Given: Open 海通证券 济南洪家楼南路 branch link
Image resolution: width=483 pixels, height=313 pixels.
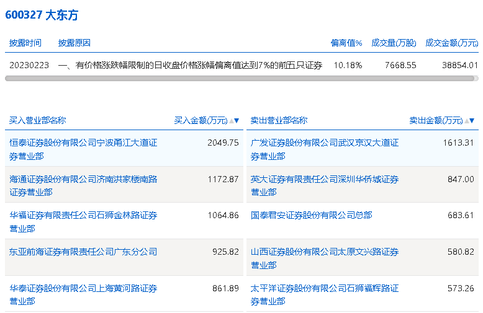Looking at the screenshot, I should (x=83, y=186).
